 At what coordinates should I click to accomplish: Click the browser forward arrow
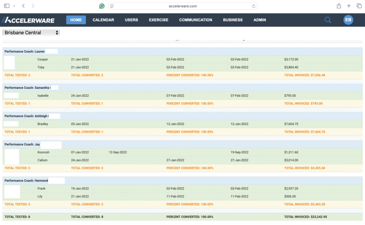[x=33, y=6]
